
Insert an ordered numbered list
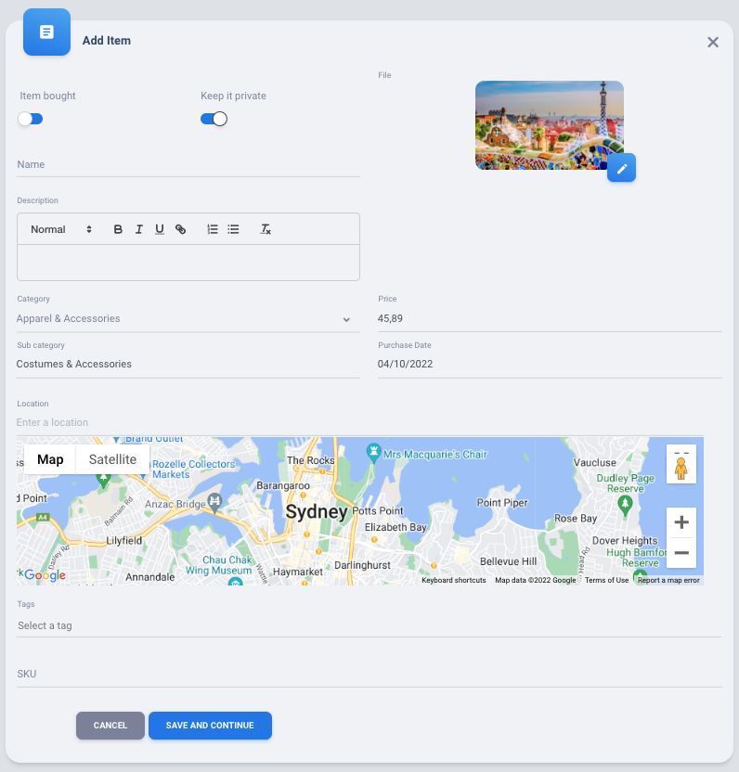click(213, 229)
